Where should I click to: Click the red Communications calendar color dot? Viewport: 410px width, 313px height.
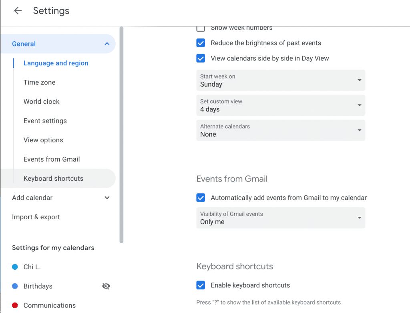(15, 305)
